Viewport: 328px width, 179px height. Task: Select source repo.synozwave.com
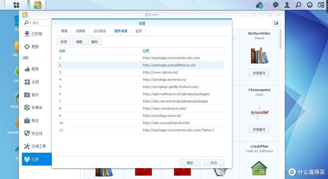(x=141, y=108)
